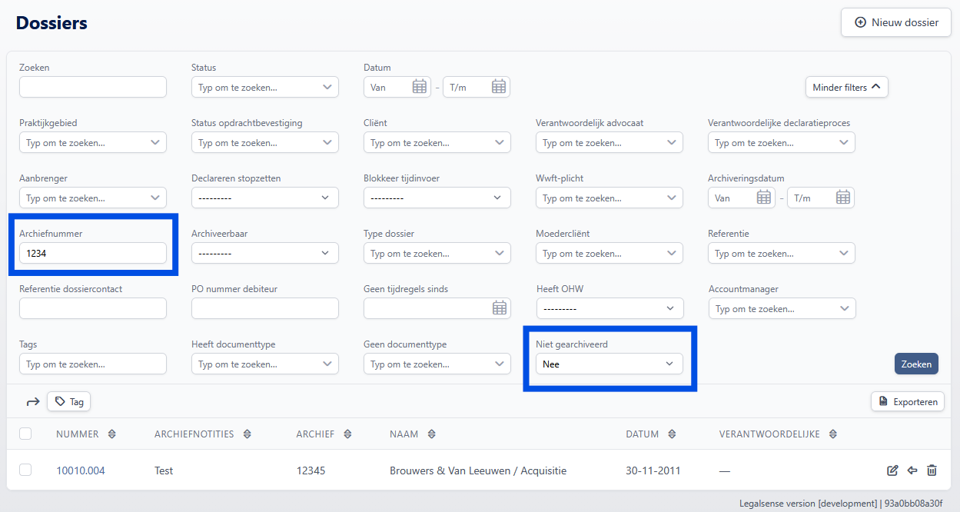Expand Status opdrachtbevestiging dropdown
Screen dimensions: 960x512
pyautogui.click(x=265, y=142)
